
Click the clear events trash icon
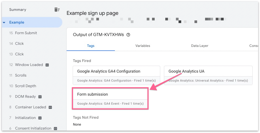coord(57,10)
